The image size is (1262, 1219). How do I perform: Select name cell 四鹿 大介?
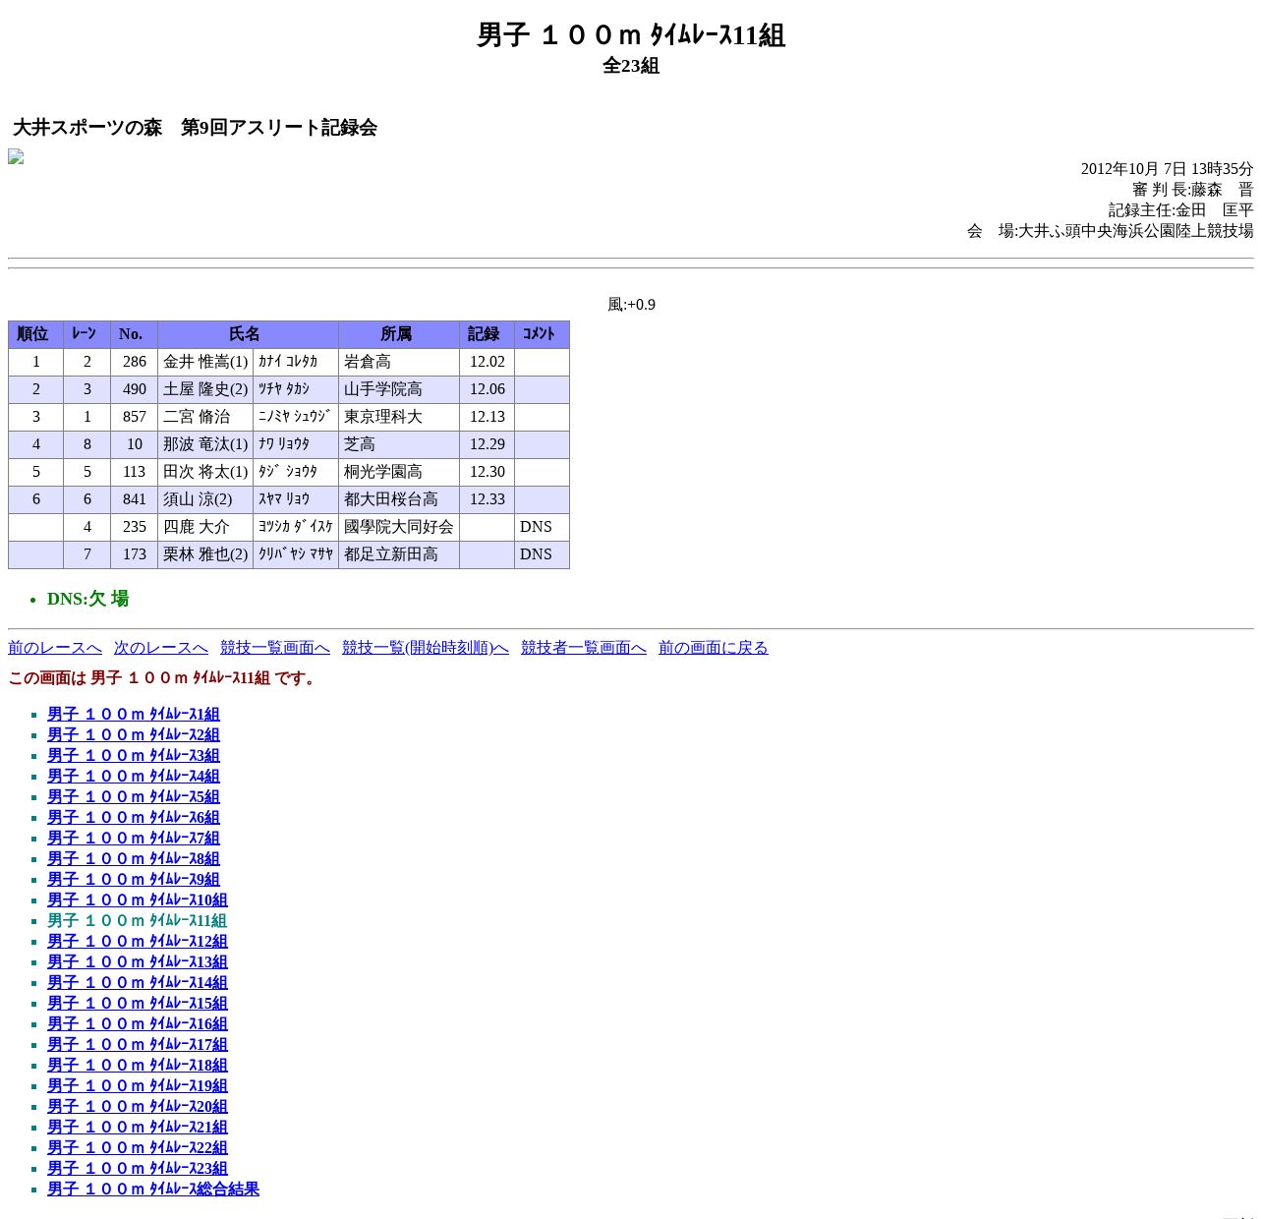(205, 527)
